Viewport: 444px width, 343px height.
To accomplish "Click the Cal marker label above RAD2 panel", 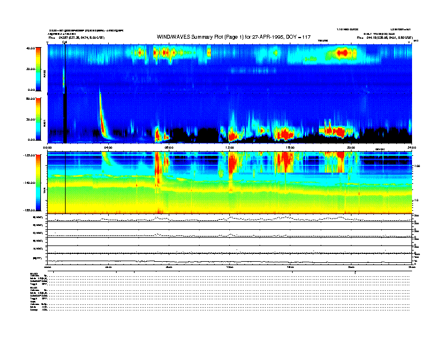I will pyautogui.click(x=64, y=42).
